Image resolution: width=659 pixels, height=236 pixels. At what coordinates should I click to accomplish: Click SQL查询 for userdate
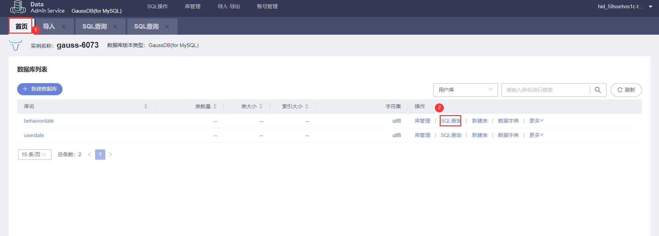coord(451,135)
